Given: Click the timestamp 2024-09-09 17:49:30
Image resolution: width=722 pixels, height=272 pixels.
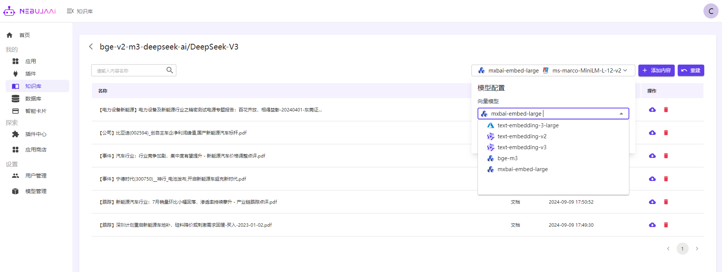Looking at the screenshot, I should coord(571,225).
